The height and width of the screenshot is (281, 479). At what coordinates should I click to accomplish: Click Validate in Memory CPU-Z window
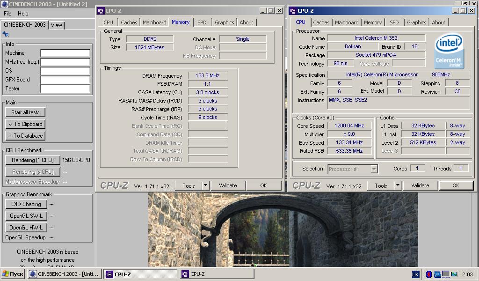(228, 185)
